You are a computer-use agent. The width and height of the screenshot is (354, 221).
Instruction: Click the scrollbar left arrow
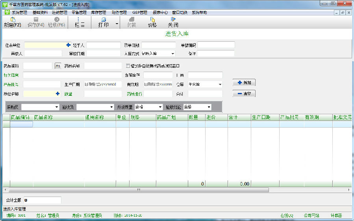[x=5, y=190]
